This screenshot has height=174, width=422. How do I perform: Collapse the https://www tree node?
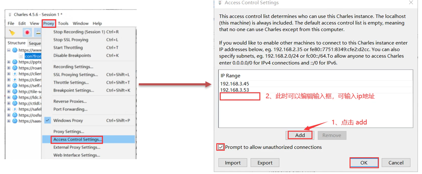(9, 50)
